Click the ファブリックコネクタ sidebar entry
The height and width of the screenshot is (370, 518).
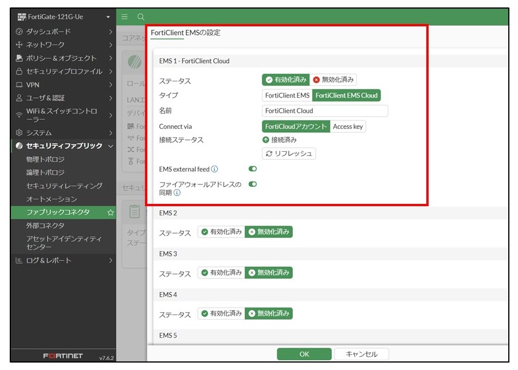[64, 212]
